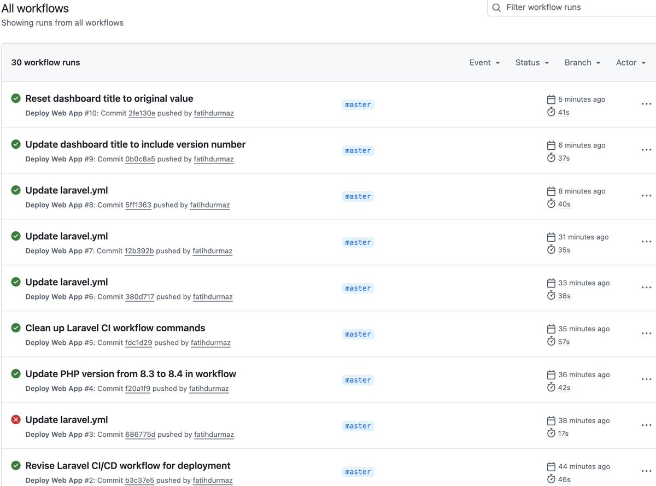This screenshot has width=656, height=486.
Task: Open three-dot menu for Reset dashboard title run
Action: [x=646, y=104]
